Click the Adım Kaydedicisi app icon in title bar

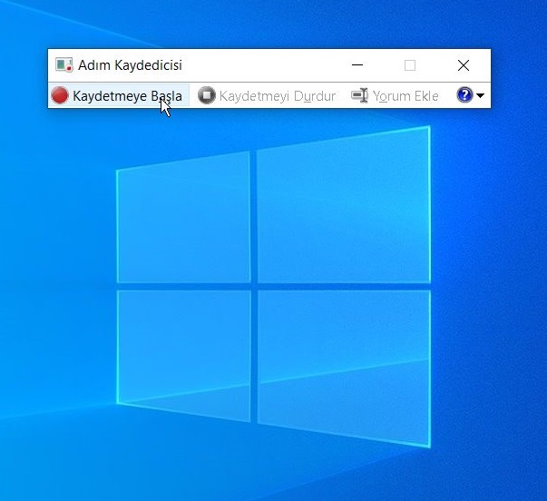(x=63, y=65)
